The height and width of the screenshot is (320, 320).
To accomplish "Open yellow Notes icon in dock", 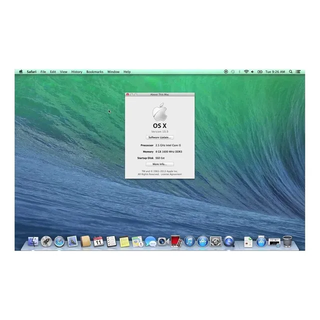I will coord(124,242).
